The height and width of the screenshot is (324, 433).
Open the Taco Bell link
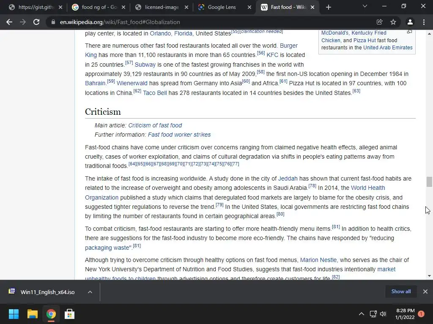point(155,93)
